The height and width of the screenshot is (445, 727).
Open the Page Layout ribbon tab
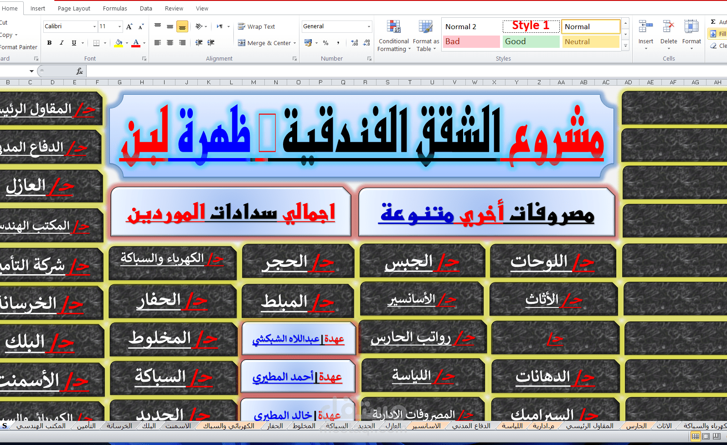[74, 8]
